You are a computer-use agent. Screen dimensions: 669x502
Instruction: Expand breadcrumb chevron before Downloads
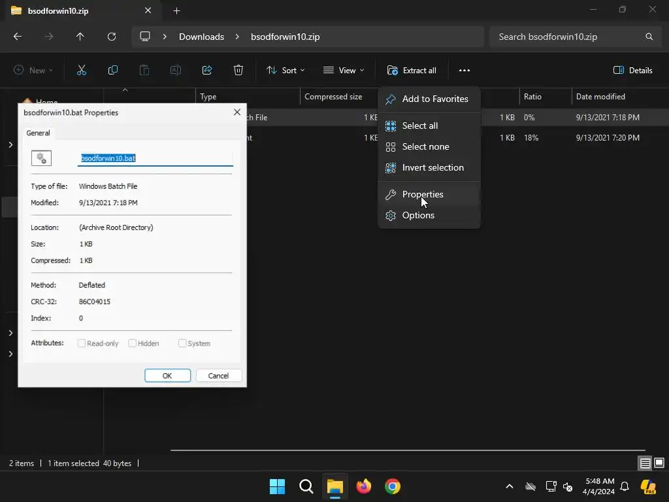pos(165,37)
